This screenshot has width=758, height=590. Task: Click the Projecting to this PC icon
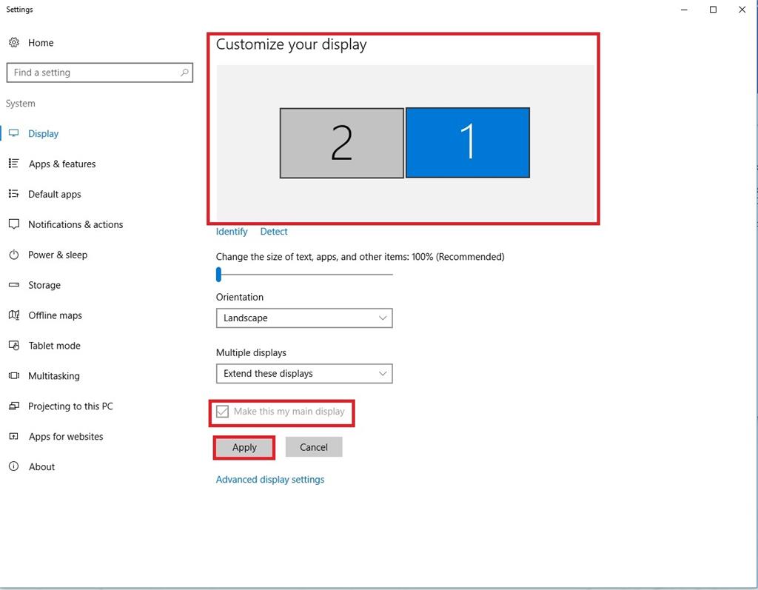[14, 406]
